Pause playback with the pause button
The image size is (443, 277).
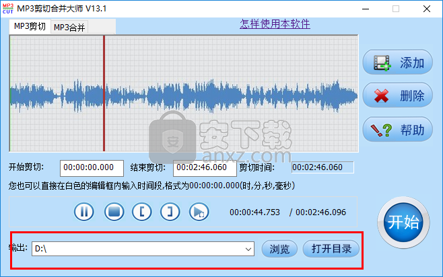click(84, 212)
